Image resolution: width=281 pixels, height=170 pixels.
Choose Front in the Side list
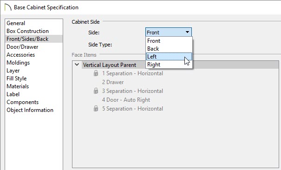pyautogui.click(x=169, y=41)
